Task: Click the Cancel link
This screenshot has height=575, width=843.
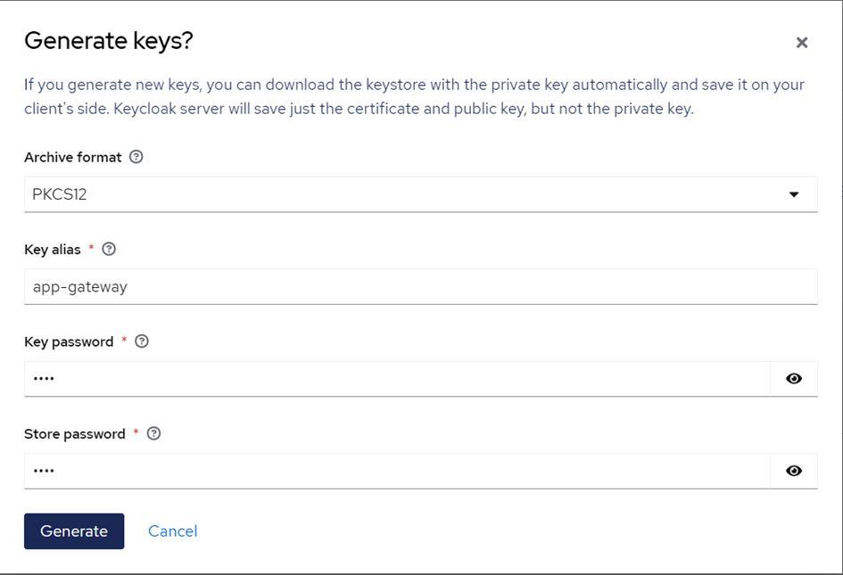Action: [x=172, y=531]
